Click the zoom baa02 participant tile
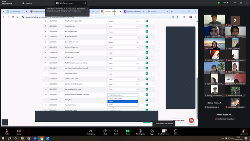250x141 pixels. point(235,20)
